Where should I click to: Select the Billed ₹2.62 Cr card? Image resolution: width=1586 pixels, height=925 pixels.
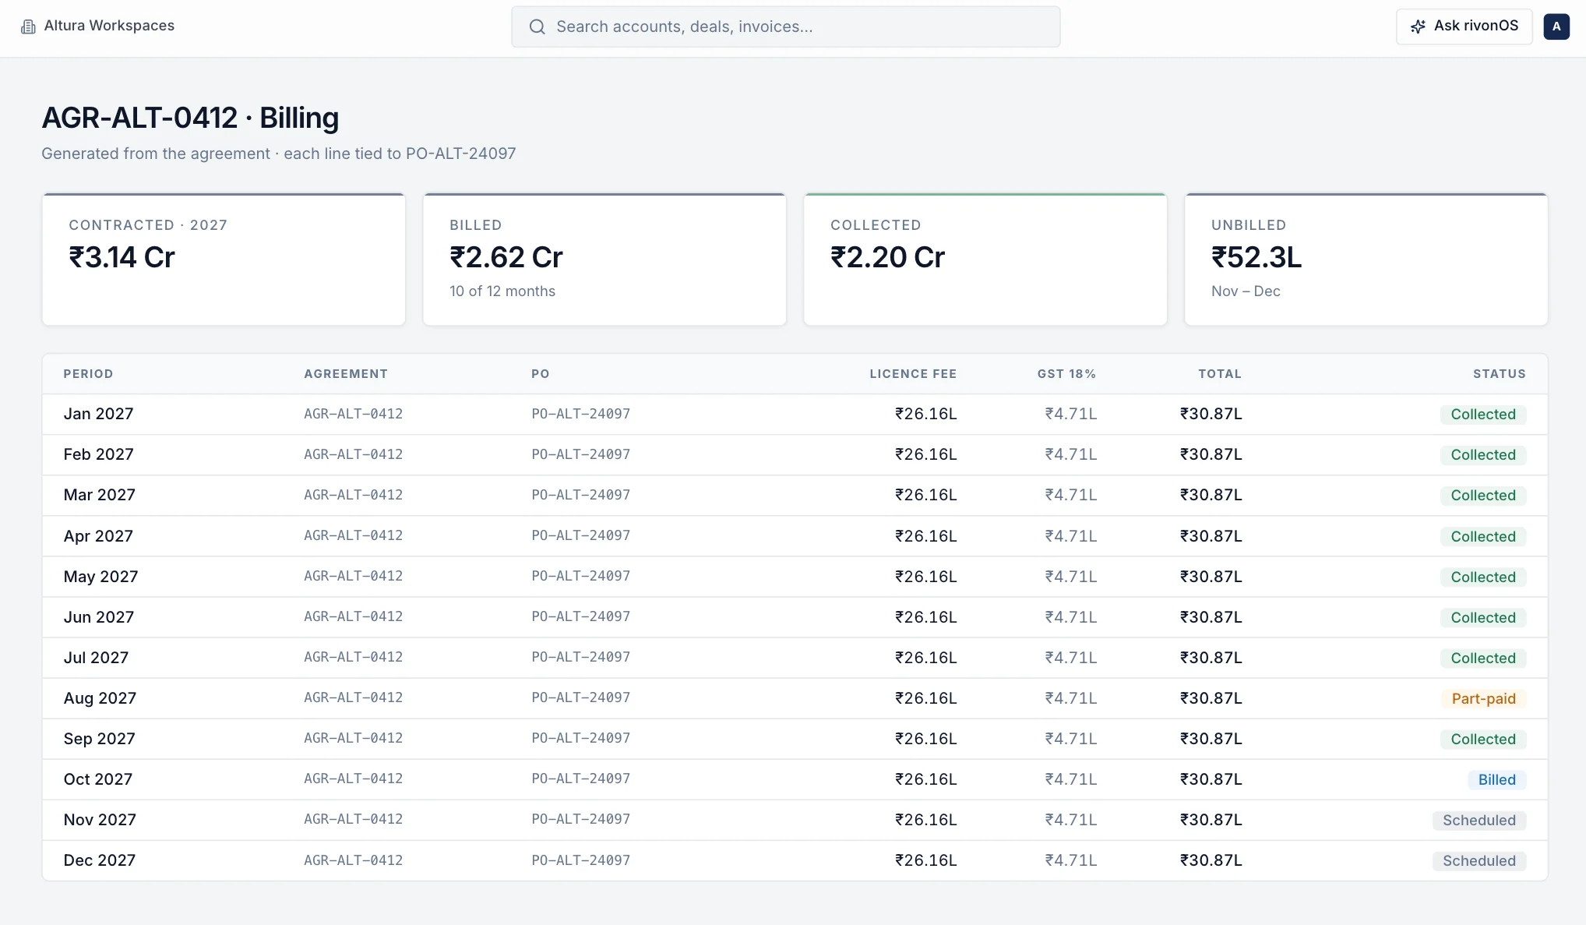click(604, 259)
